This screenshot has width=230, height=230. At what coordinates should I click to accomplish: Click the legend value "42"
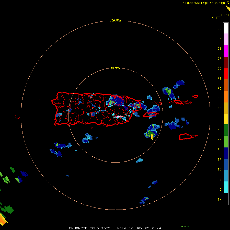[220, 89]
